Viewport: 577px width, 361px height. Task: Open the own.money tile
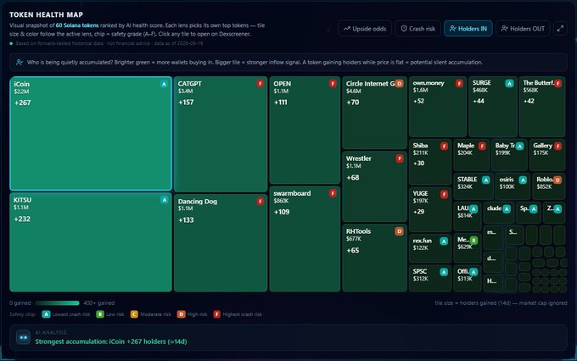click(438, 107)
